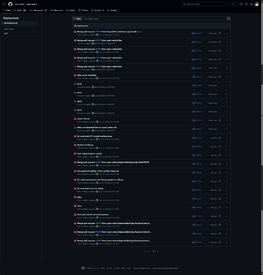Click main branch label on customize-pip-install row
Viewport: 263px width, 275px height.
(x=194, y=33)
